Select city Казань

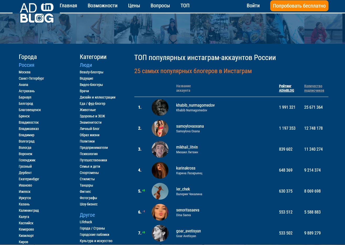[24, 204]
